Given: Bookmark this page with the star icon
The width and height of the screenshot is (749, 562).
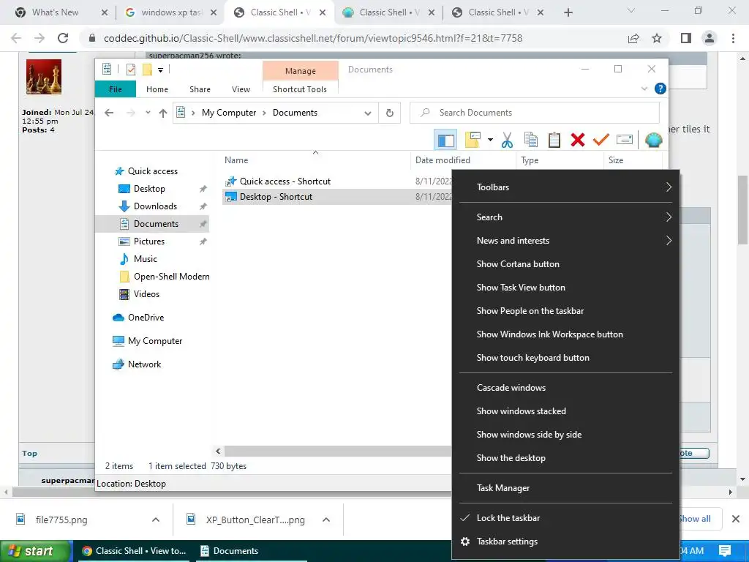Looking at the screenshot, I should click(657, 38).
